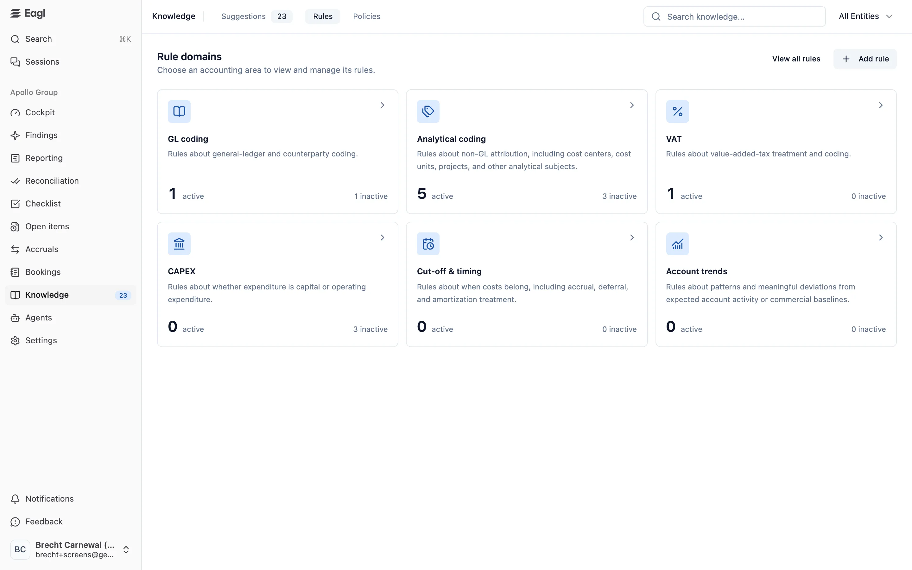The height and width of the screenshot is (570, 912).
Task: Open Cut-off & timing card chevron
Action: tap(632, 237)
